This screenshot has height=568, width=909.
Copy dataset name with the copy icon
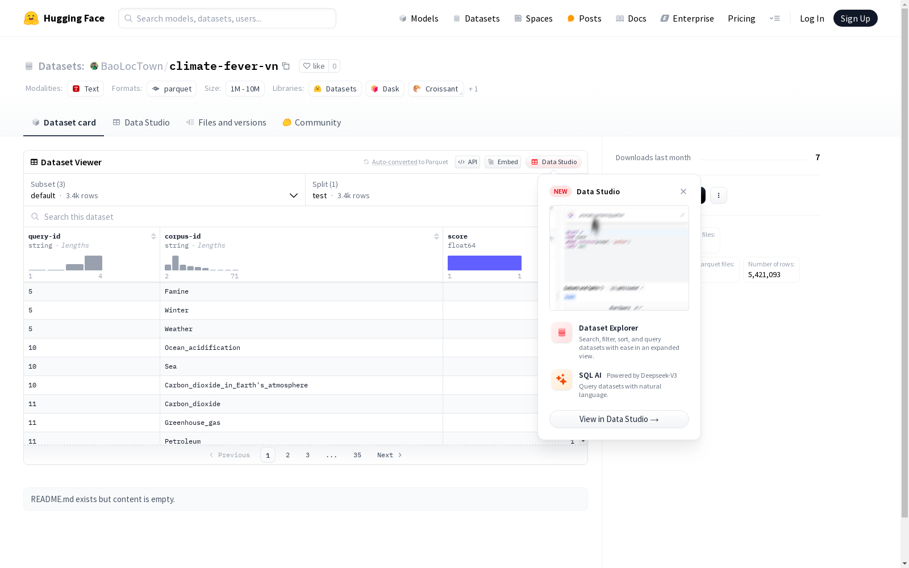point(286,66)
